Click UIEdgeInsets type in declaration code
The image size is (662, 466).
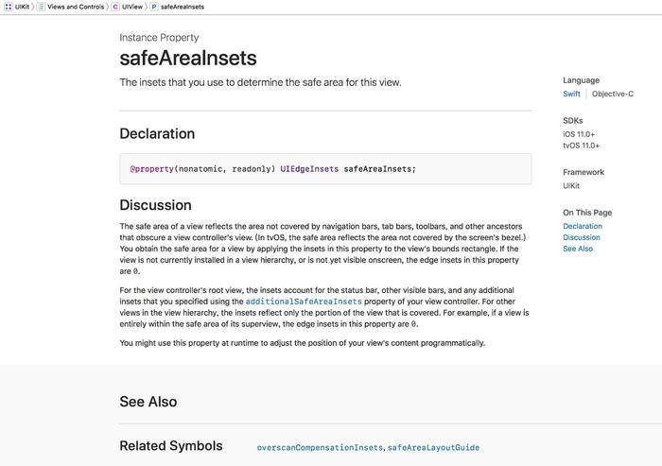[309, 169]
